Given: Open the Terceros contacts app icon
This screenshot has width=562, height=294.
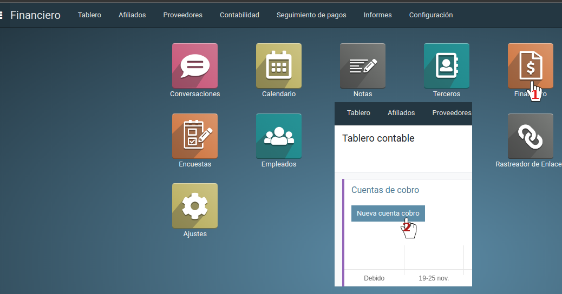Looking at the screenshot, I should click(447, 66).
